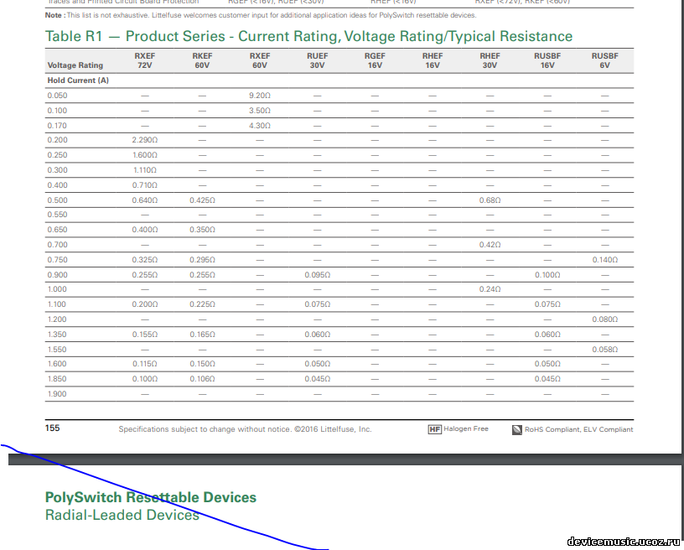
Task: Click the devicemusic.ucoz.ru watermark text
Action: (622, 541)
